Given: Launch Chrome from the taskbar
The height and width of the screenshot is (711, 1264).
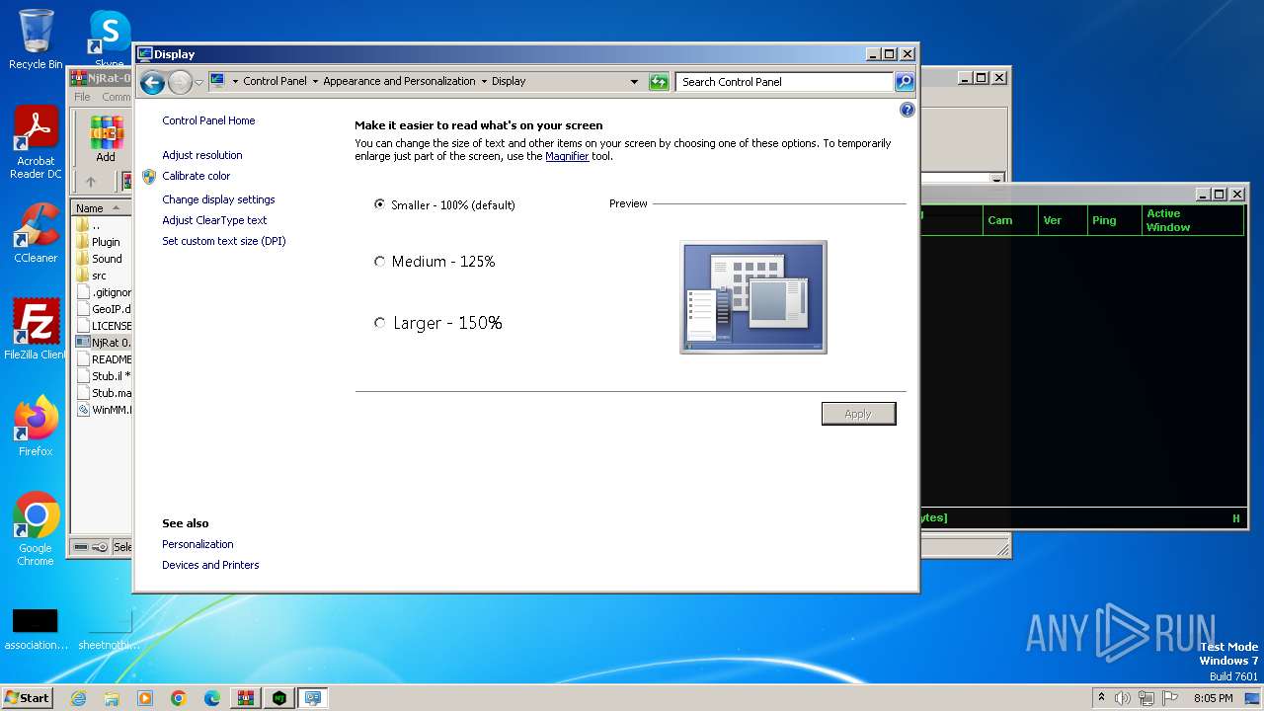Looking at the screenshot, I should (179, 698).
